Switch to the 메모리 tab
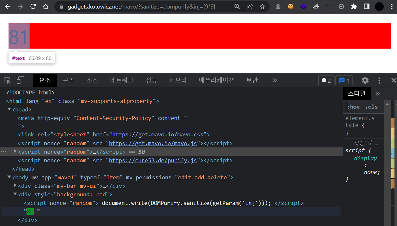397x226 pixels. coord(178,80)
